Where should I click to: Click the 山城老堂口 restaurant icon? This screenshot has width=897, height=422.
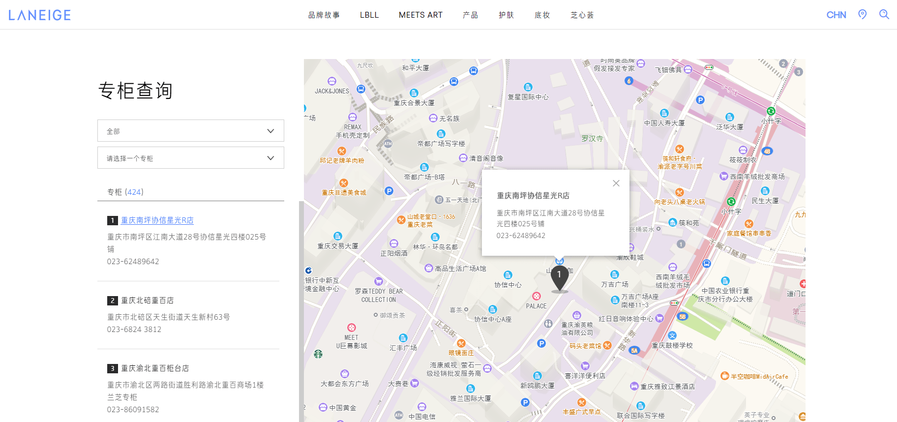tap(401, 220)
